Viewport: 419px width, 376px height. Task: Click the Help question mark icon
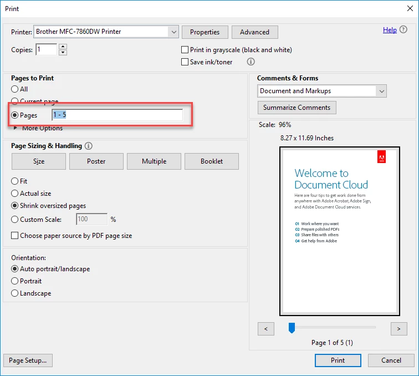point(403,30)
